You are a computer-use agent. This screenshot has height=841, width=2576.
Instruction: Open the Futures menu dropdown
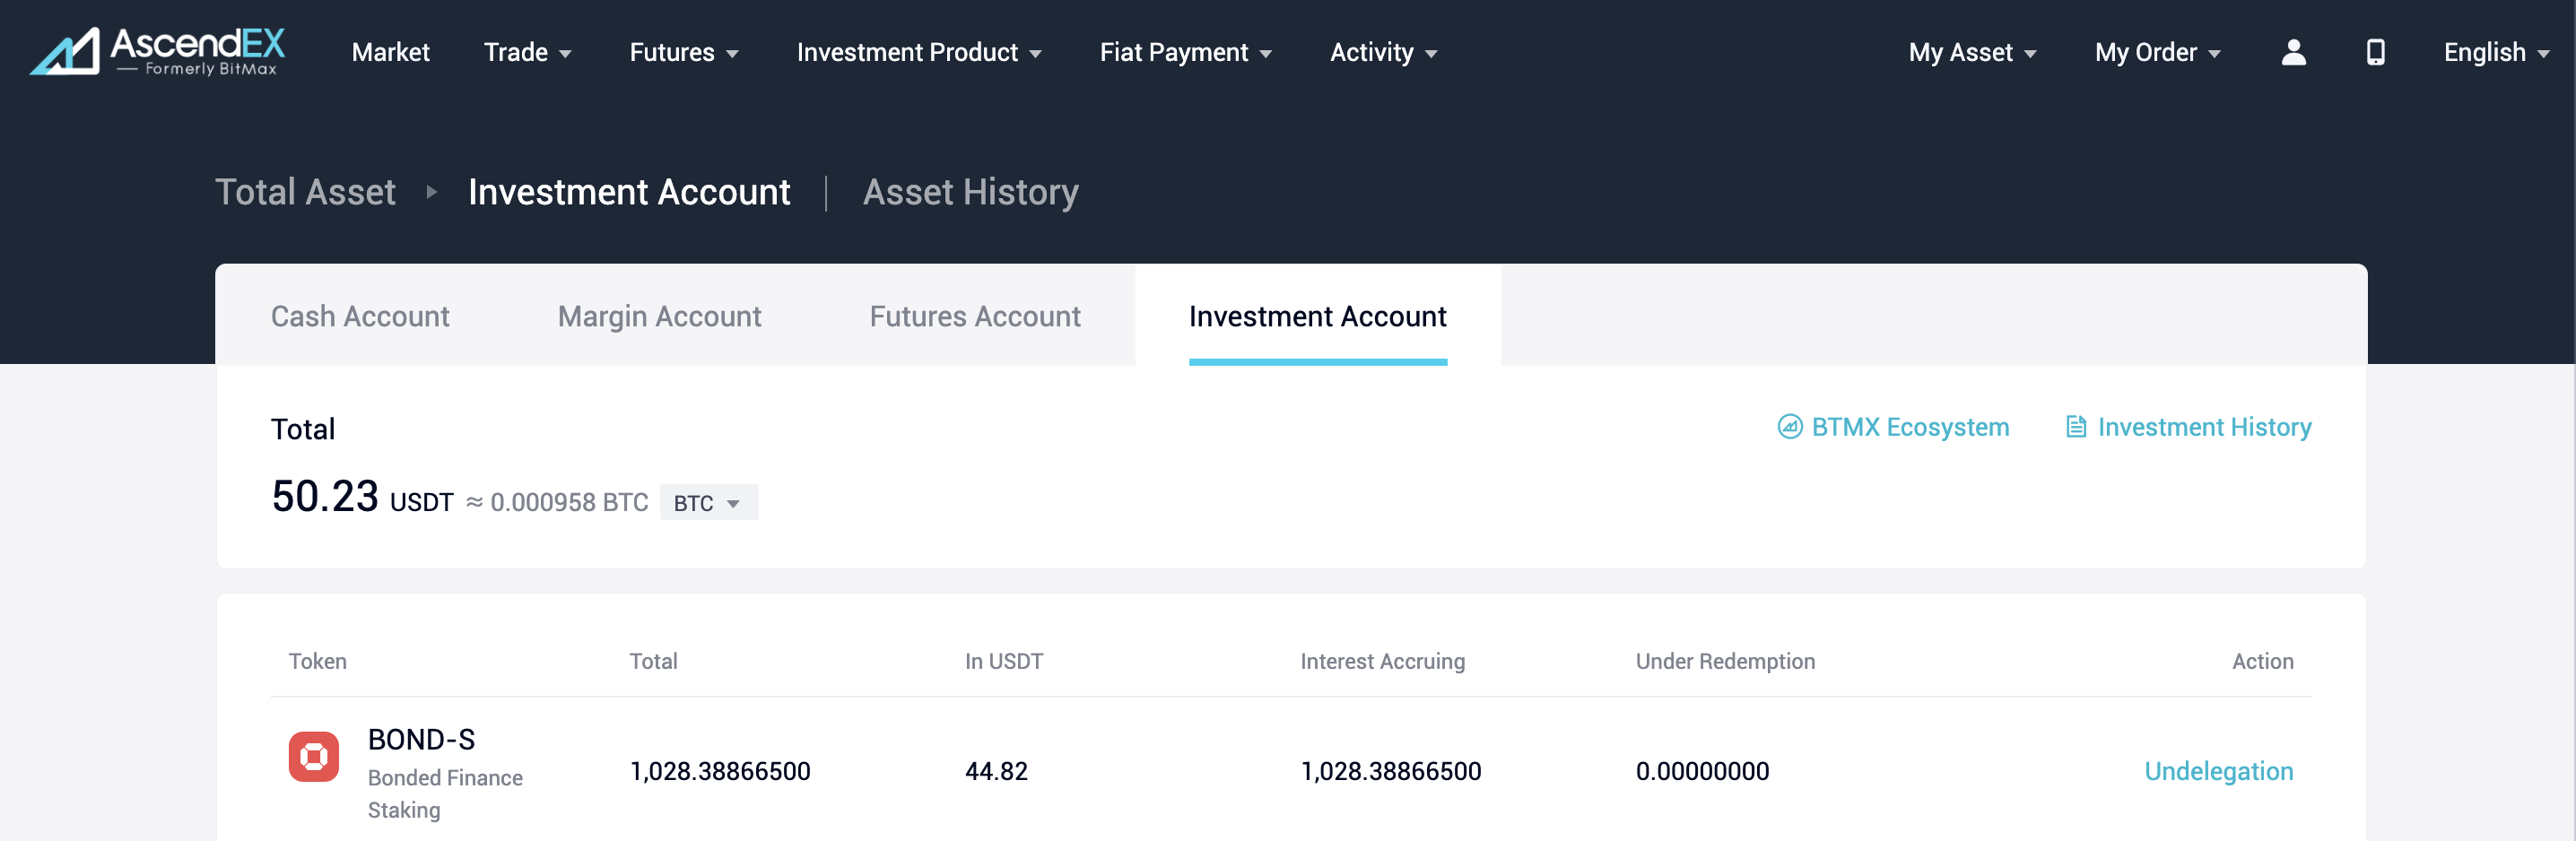684,52
